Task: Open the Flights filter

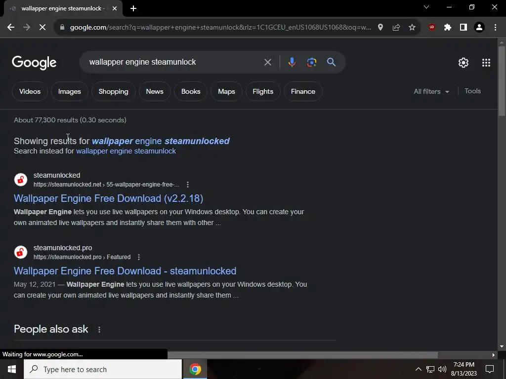Action: 263,91
